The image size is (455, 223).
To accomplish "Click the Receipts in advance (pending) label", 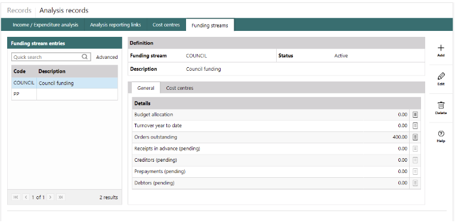I will pyautogui.click(x=167, y=149).
